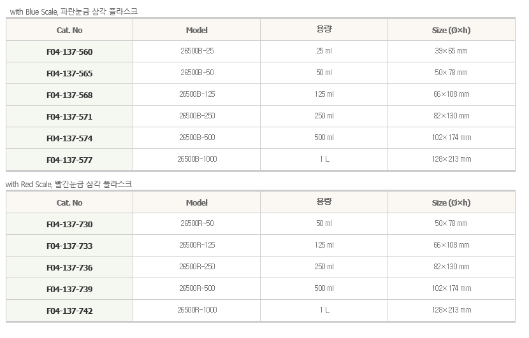Viewport: 529px width, 338px height.
Task: Select model 26500B-1000 cell
Action: tap(197, 159)
